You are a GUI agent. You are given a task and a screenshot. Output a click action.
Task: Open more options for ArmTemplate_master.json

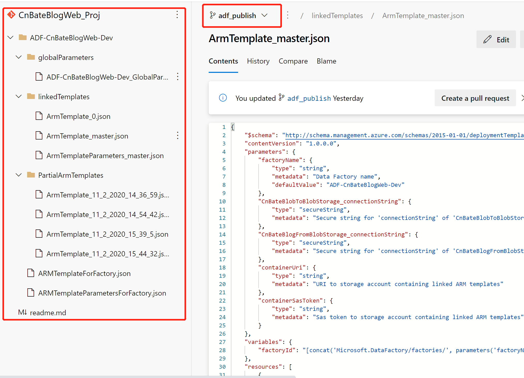(178, 136)
